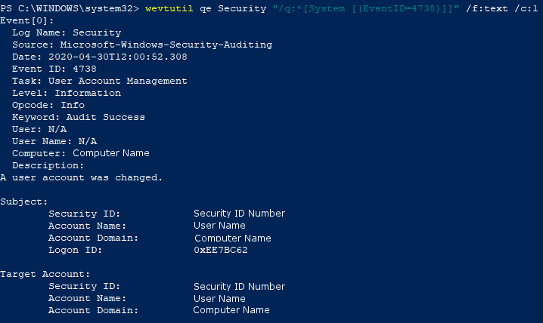Click the /f:text argument
Image resolution: width=543 pixels, height=323 pixels.
tap(489, 9)
